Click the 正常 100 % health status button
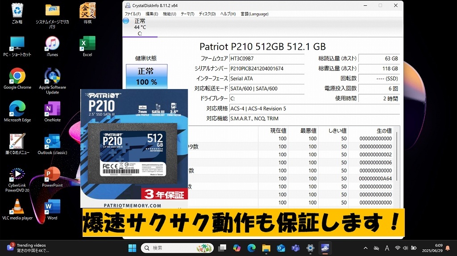Viewport: 457px width, 256px height. pos(146,76)
